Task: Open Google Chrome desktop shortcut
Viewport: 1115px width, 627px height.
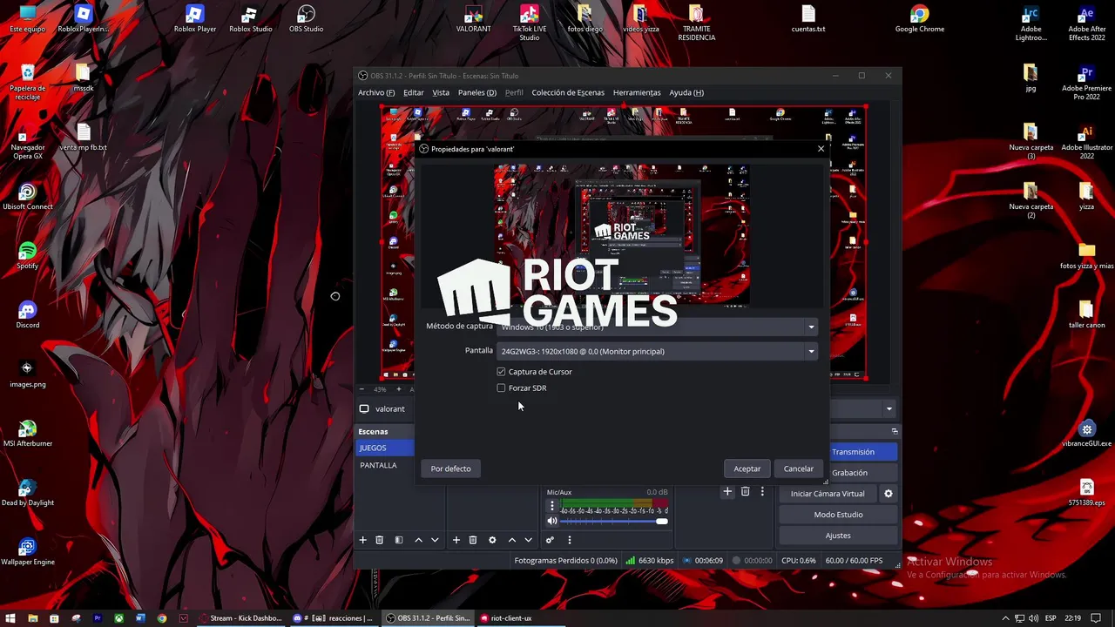Action: click(x=920, y=19)
